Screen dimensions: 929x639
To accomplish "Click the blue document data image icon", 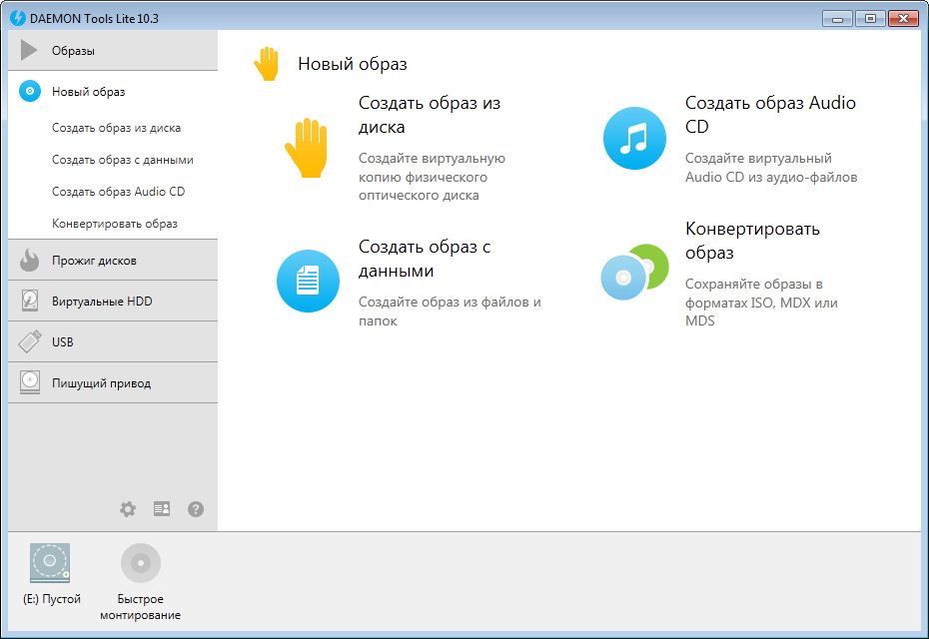I will [308, 281].
